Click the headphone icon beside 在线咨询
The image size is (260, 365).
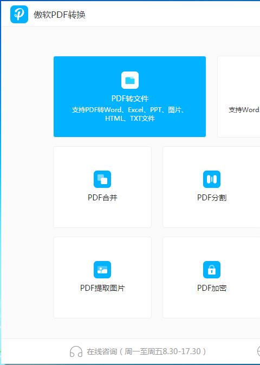coord(76,351)
